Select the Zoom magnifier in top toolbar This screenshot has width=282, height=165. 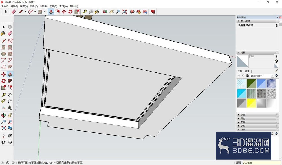coord(118,12)
